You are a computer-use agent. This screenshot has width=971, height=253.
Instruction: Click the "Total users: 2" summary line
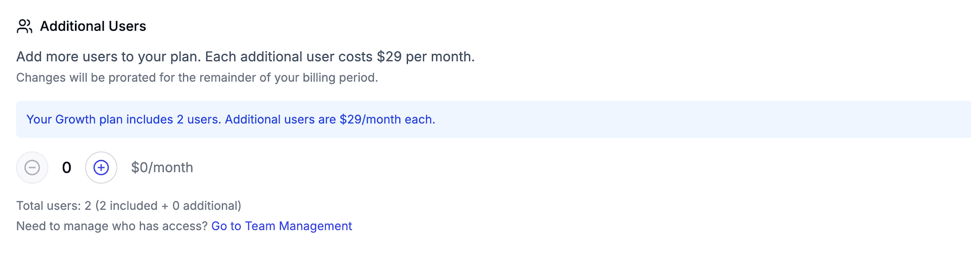(x=53, y=206)
